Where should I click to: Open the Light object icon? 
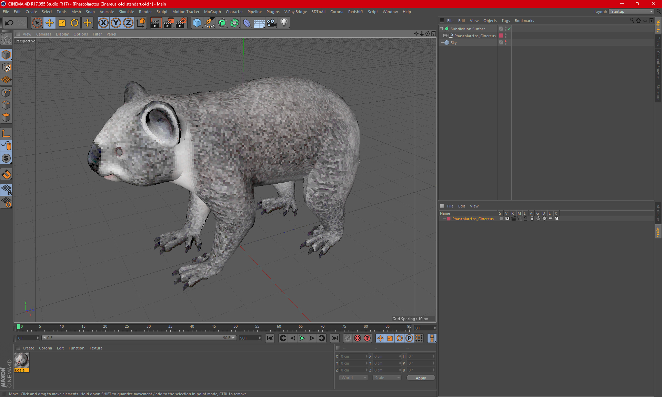(284, 23)
